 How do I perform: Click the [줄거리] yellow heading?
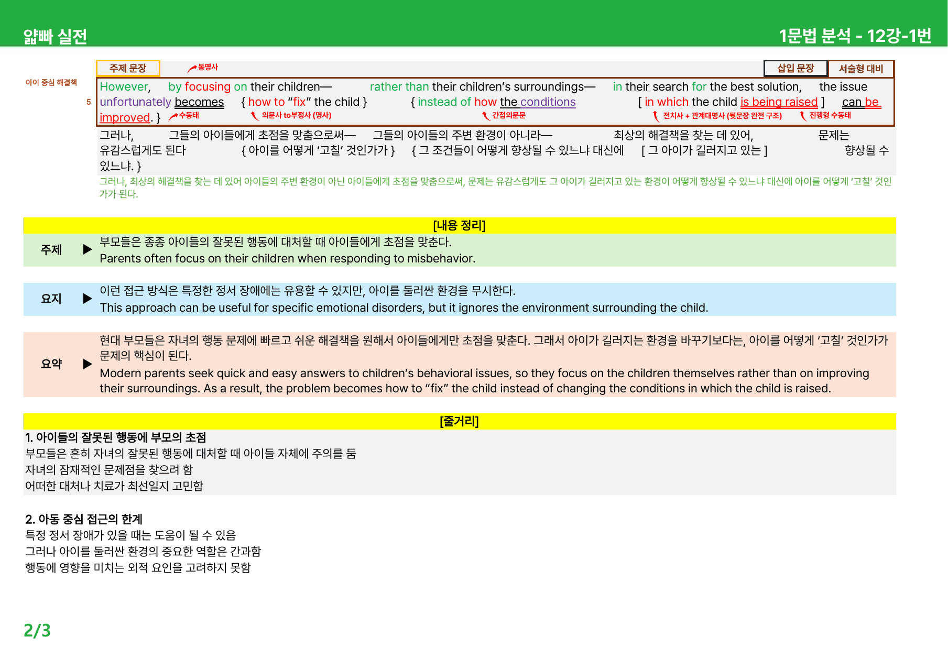[x=460, y=421]
